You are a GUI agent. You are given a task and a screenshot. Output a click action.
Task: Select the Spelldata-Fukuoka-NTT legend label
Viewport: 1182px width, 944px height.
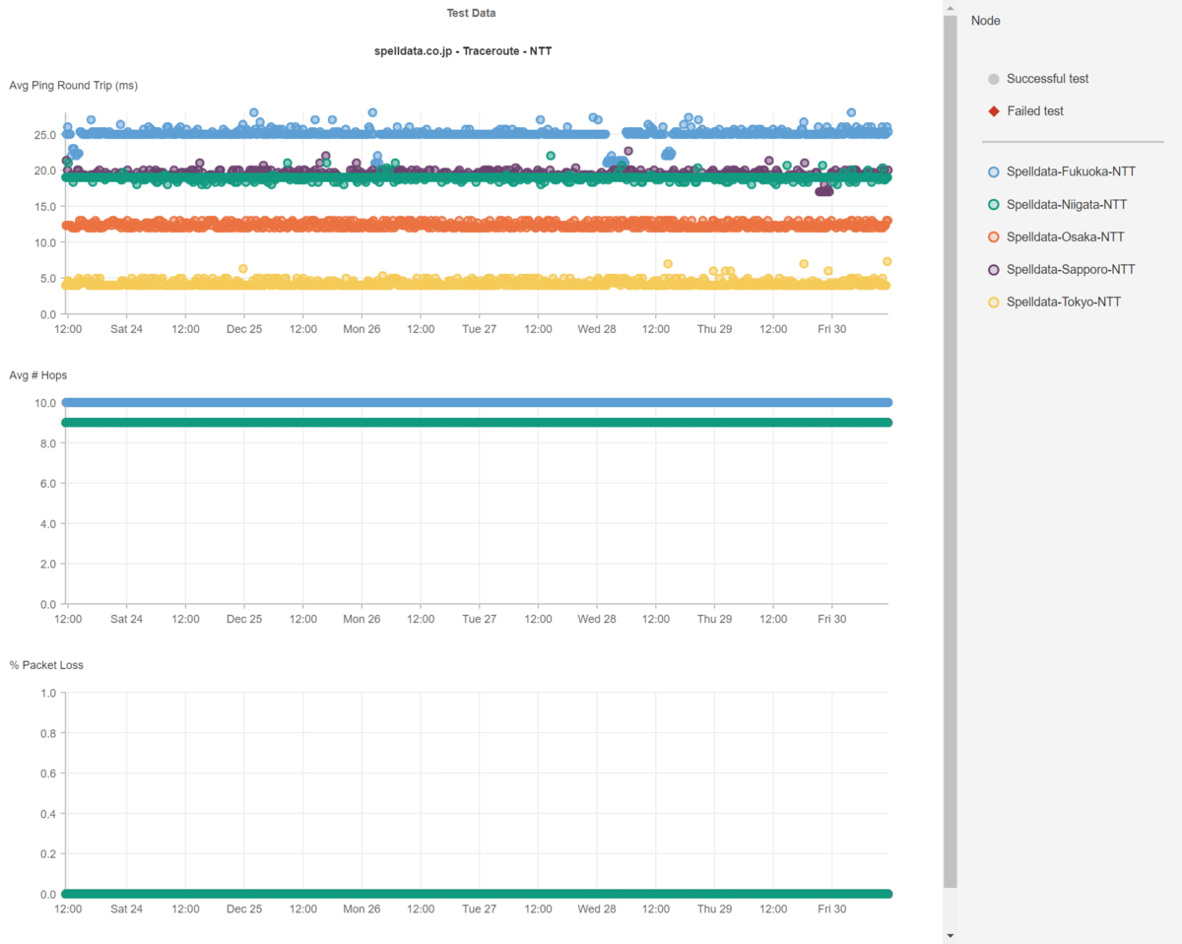click(x=1071, y=171)
